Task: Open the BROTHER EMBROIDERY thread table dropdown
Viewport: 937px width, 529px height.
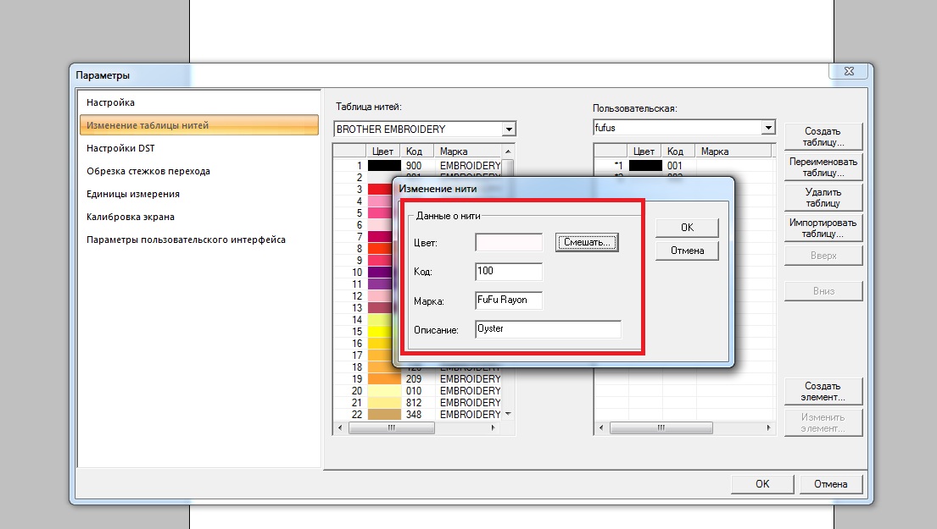Action: [509, 129]
